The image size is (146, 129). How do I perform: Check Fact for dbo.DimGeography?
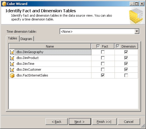103,52
